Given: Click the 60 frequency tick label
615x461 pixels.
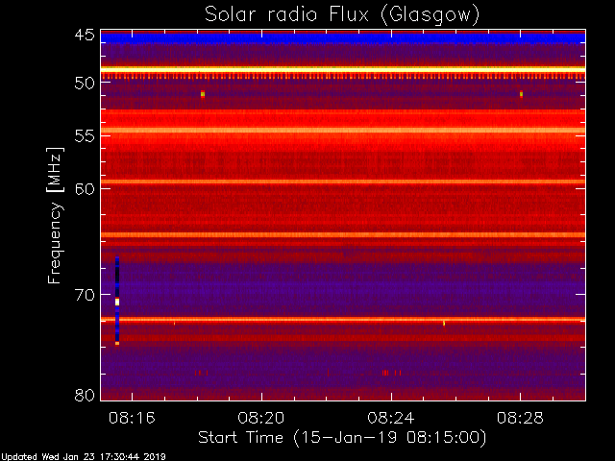Looking at the screenshot, I should point(85,189).
